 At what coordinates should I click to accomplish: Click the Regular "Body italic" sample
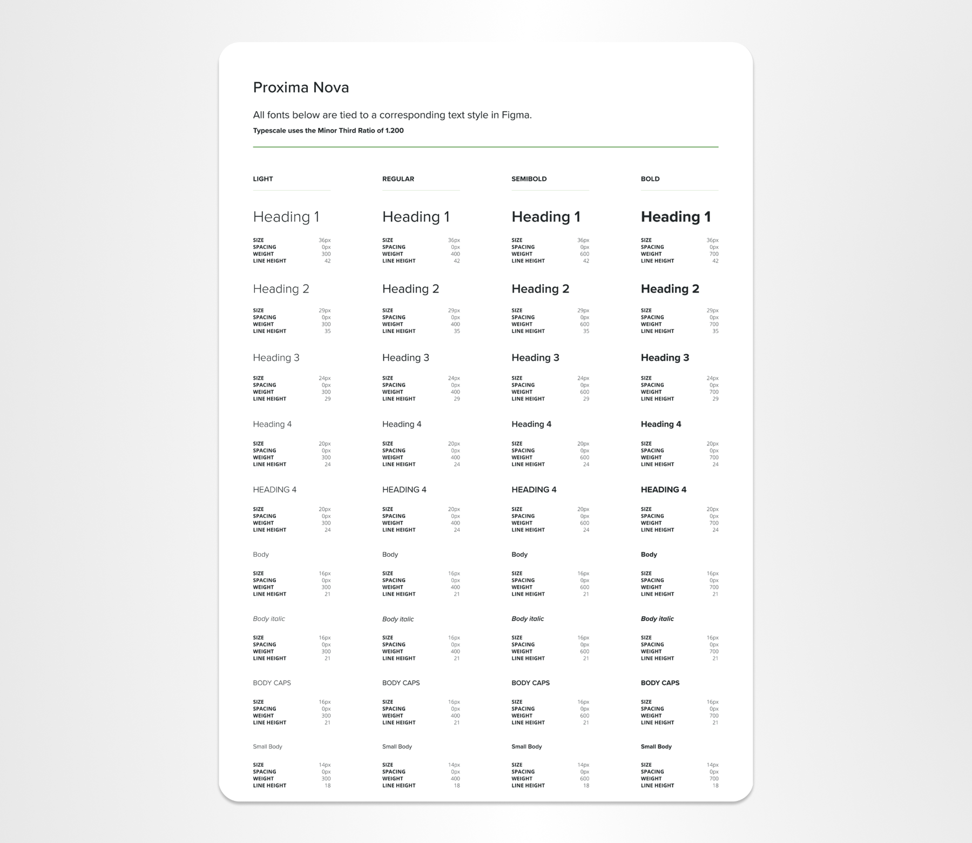tap(398, 619)
